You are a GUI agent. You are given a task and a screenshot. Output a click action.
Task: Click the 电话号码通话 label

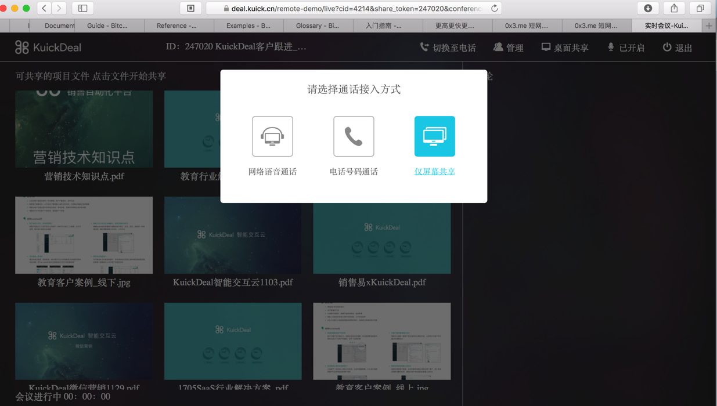click(354, 172)
